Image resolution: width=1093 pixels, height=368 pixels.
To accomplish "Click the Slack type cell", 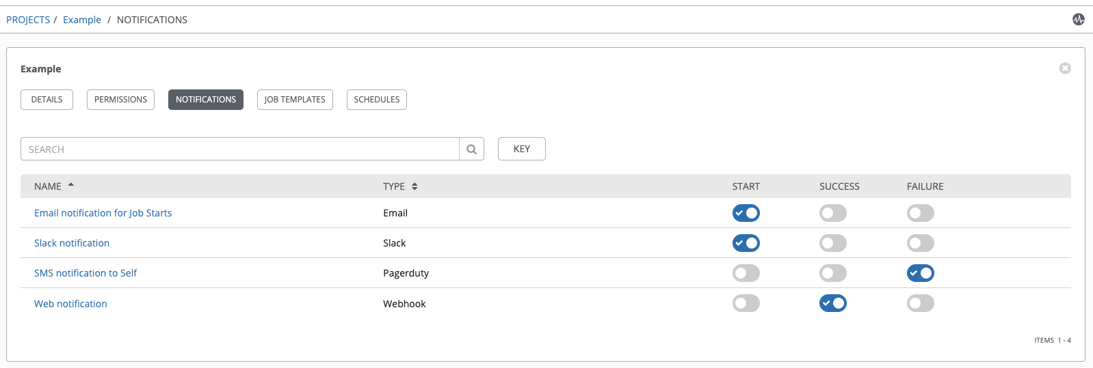I will [x=395, y=243].
